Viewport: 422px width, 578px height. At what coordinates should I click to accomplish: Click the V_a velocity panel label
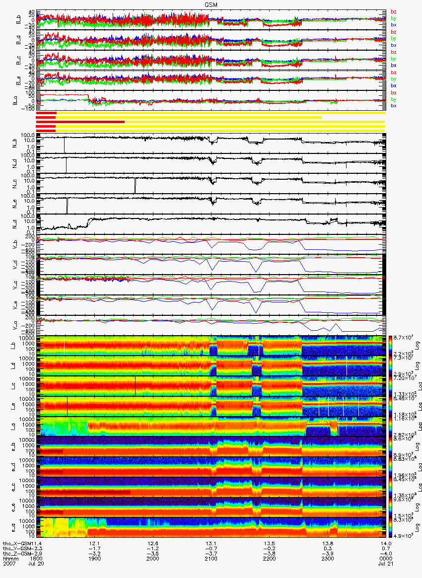15,325
